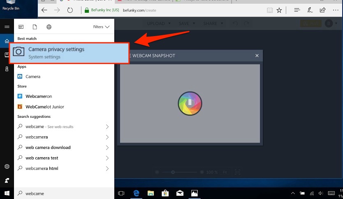Close the Webcam Snapshot dialog
343x199 pixels.
click(257, 56)
